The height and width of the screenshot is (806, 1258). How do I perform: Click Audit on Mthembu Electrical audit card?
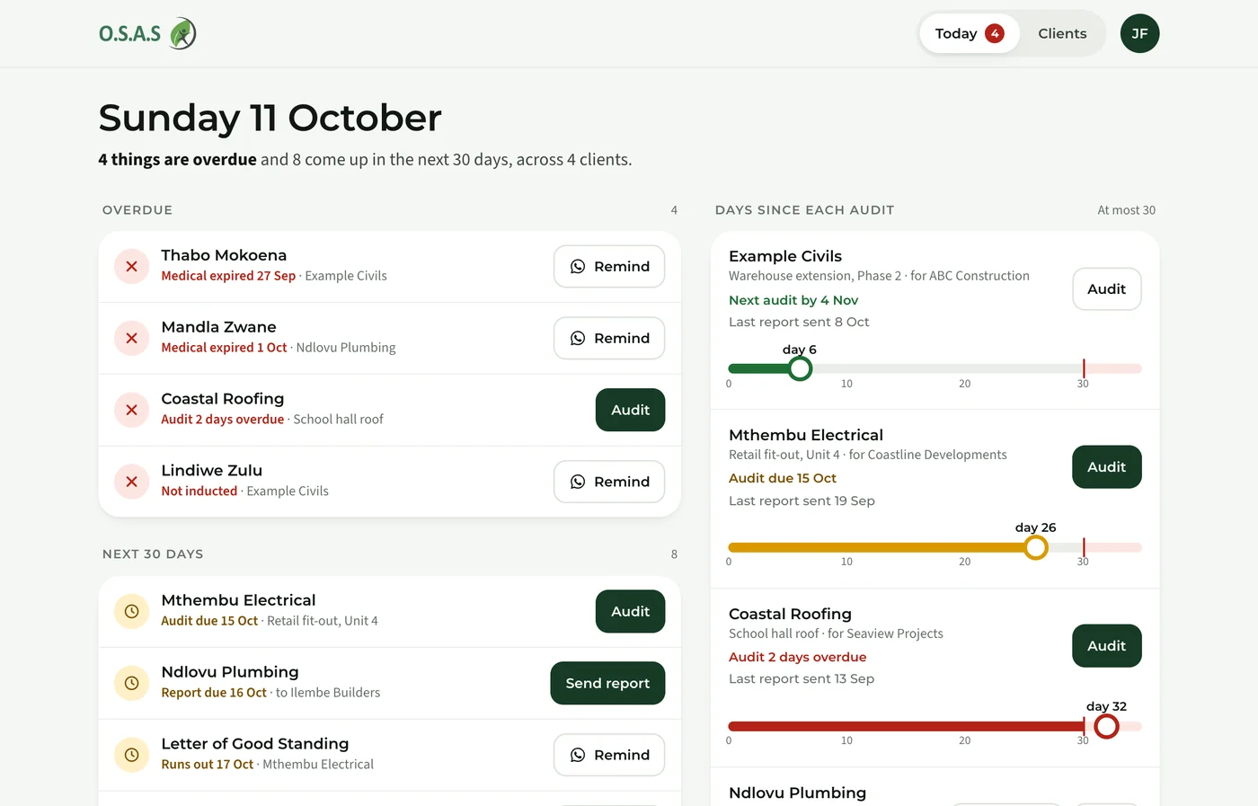(1106, 466)
